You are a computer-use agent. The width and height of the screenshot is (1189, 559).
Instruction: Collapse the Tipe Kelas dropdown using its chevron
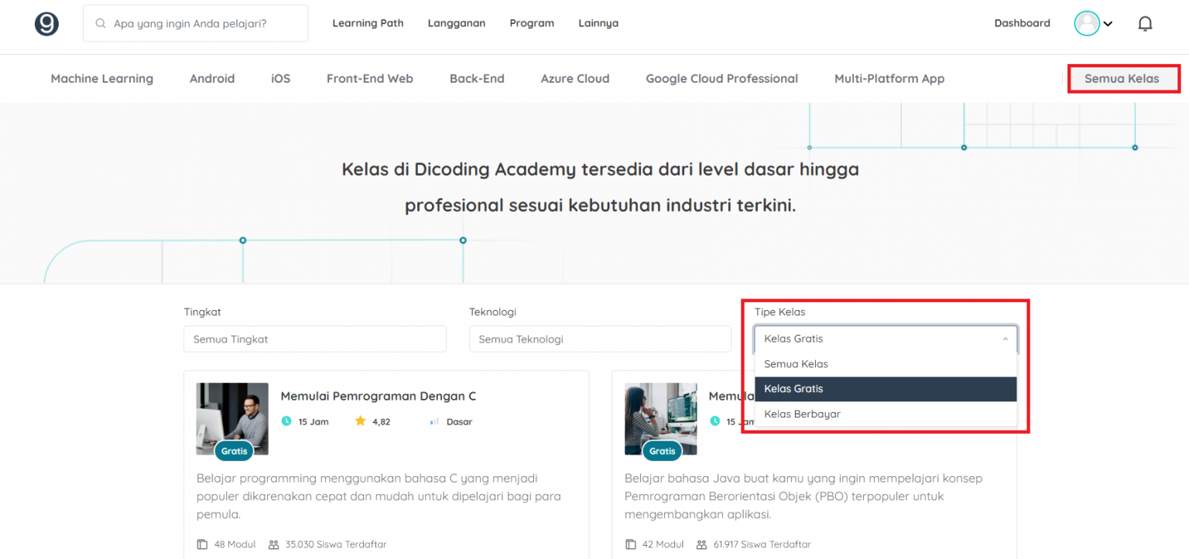point(1006,339)
